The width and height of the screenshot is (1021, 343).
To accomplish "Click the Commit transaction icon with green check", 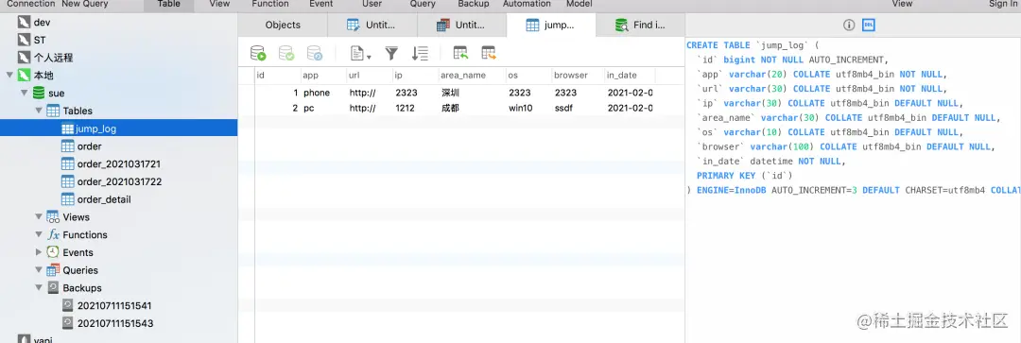I will click(x=286, y=53).
